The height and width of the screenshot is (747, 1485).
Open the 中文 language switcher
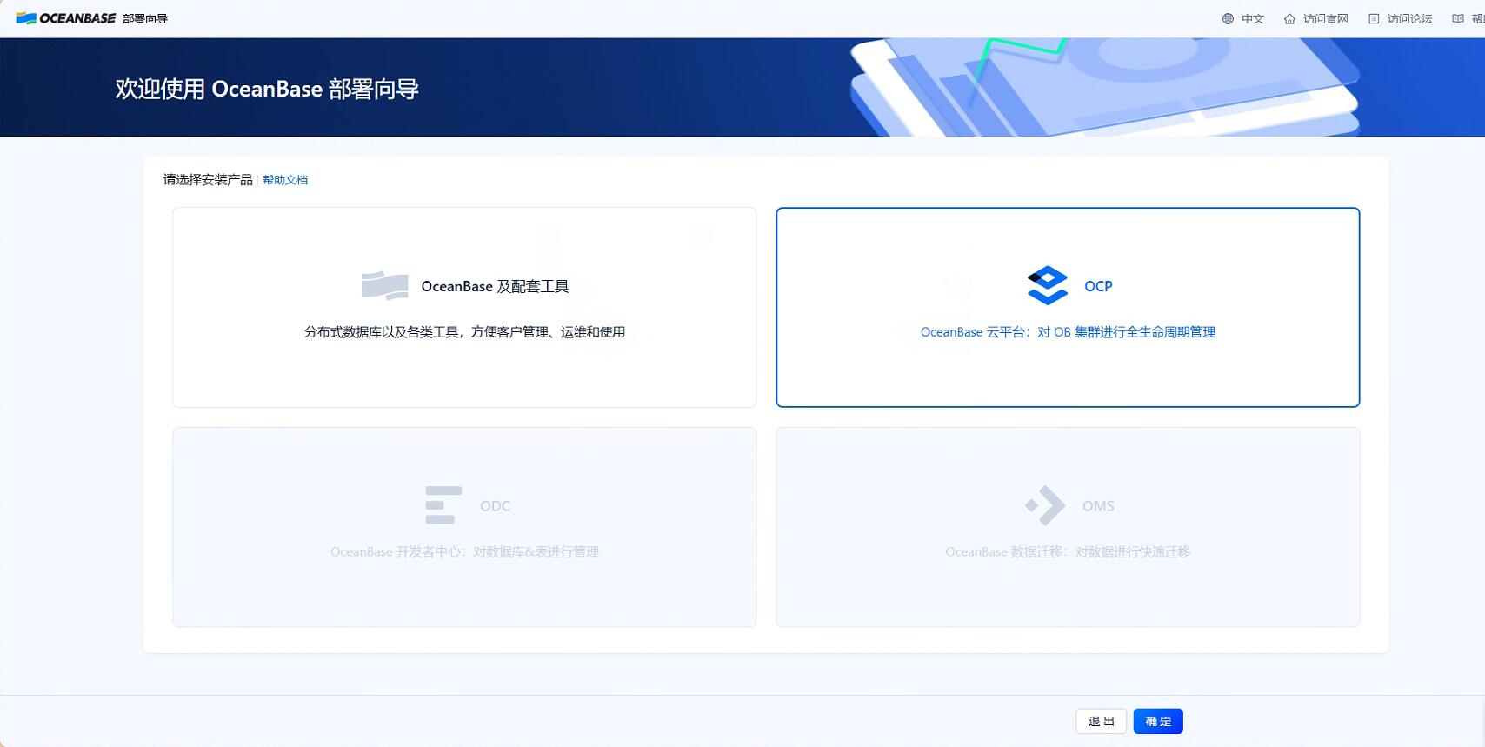[1252, 18]
